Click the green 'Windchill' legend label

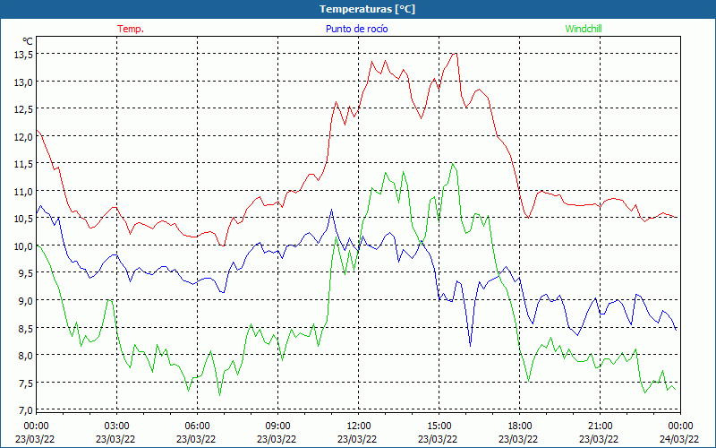pos(584,29)
